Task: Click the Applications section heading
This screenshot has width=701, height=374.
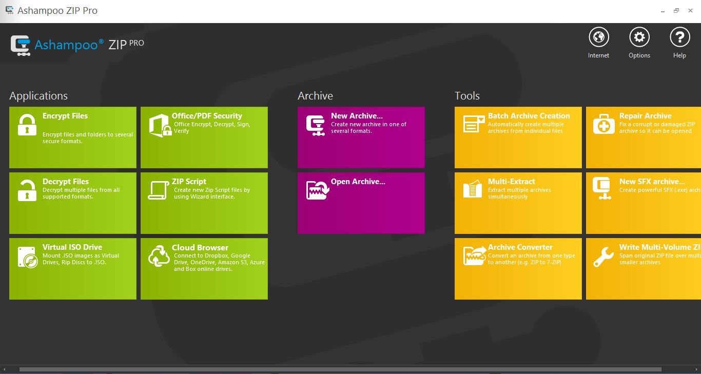Action: (x=38, y=96)
